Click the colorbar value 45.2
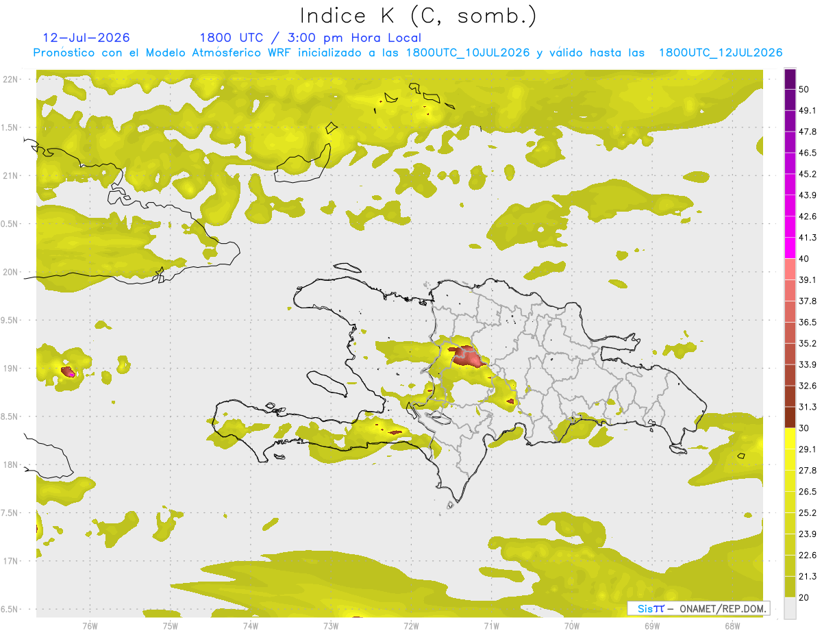This screenshot has height=635, width=822. click(x=808, y=174)
